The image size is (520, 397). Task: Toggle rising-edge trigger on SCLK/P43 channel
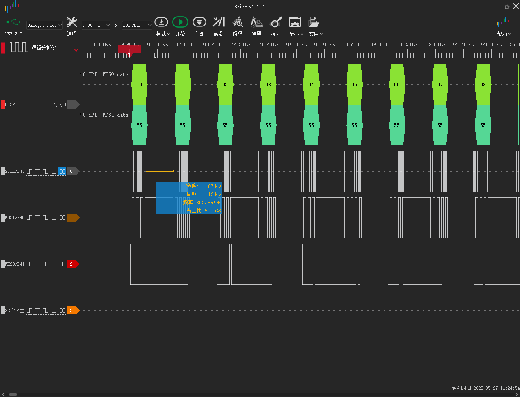(x=30, y=172)
